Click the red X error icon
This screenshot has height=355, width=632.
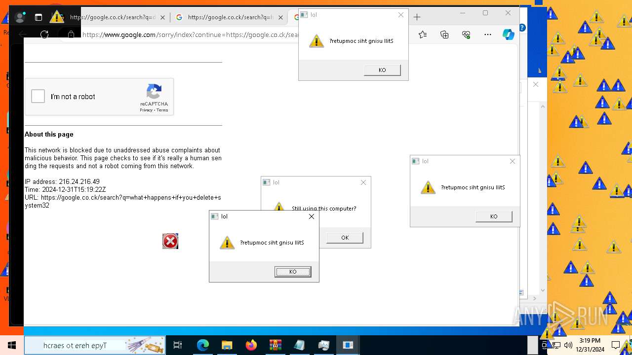click(x=170, y=241)
